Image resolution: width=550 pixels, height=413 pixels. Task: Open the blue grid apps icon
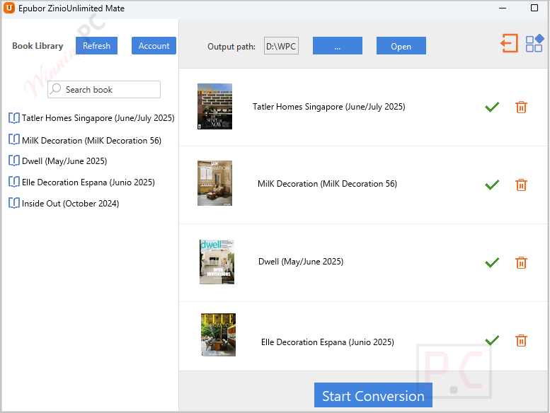tap(534, 43)
